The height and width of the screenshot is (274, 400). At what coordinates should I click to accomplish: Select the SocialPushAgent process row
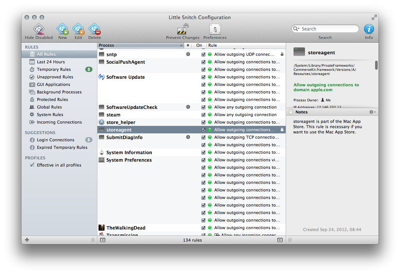192,62
